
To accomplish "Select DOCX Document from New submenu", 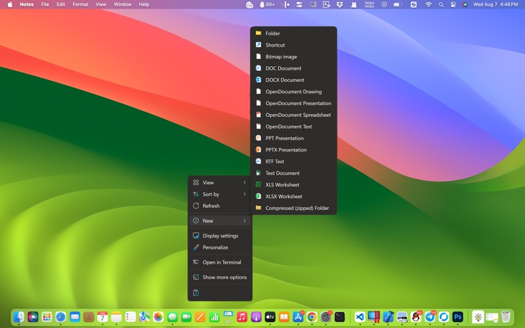I will pos(284,80).
